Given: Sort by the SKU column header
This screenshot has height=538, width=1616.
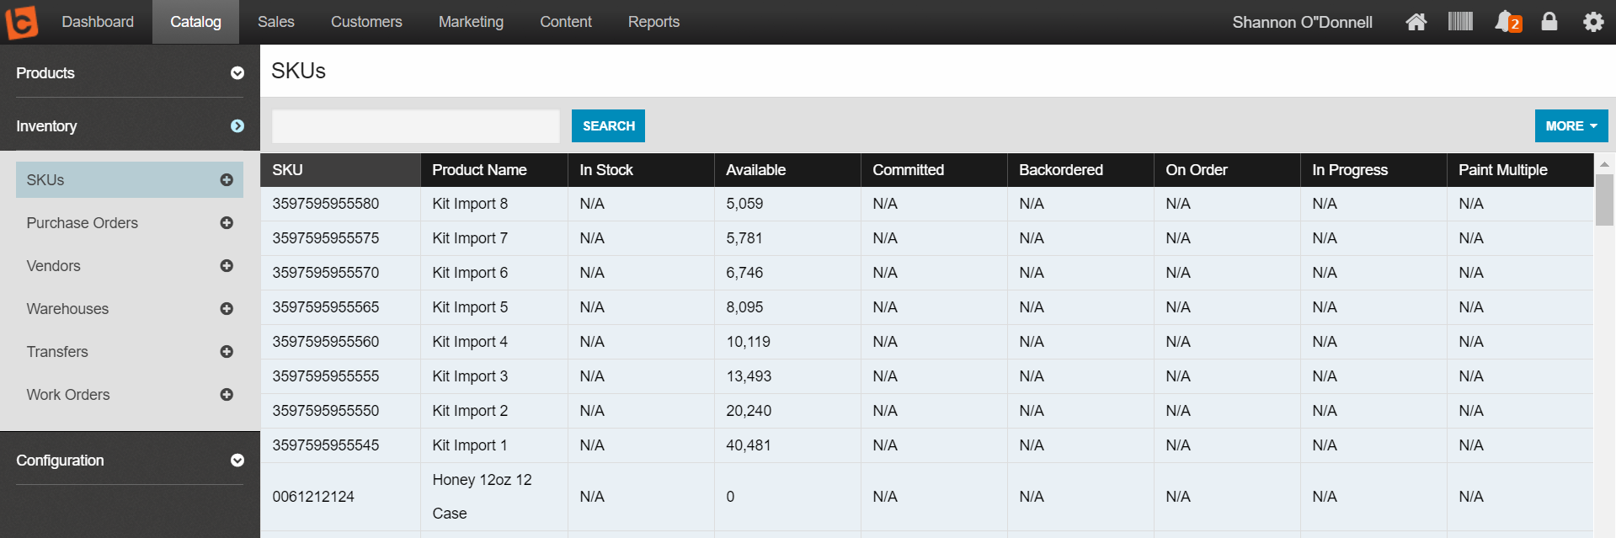Looking at the screenshot, I should (x=340, y=170).
